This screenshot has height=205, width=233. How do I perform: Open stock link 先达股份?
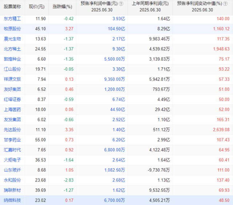click(x=12, y=130)
